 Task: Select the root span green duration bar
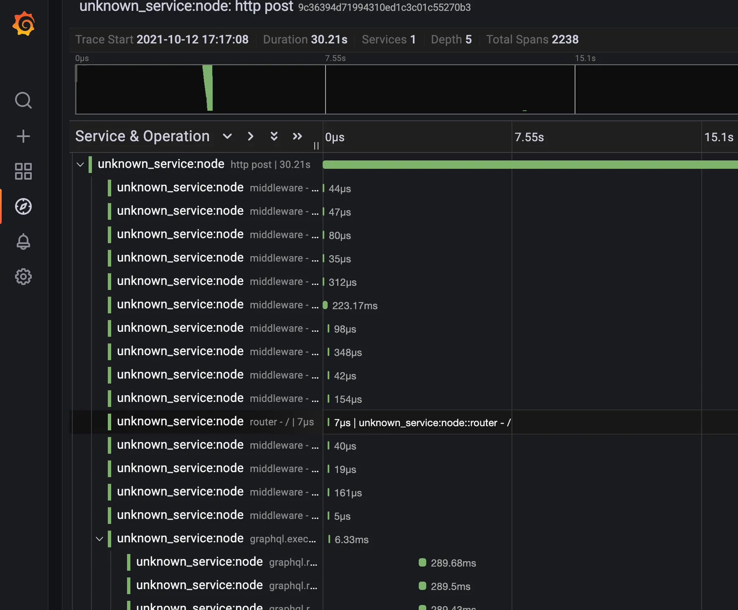(530, 165)
